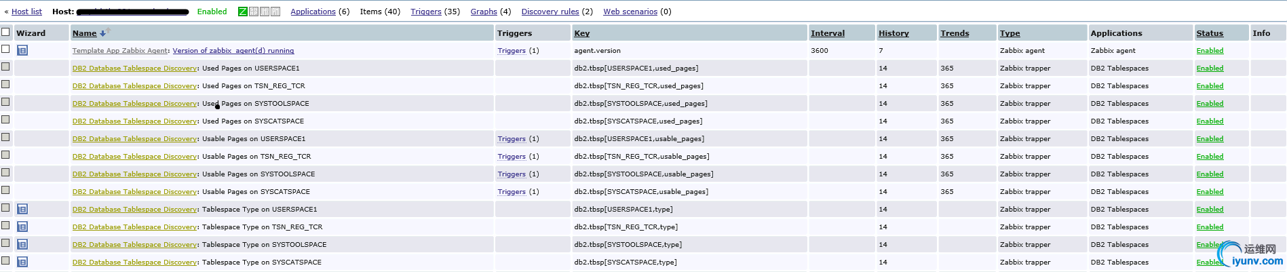Open the Graphs (4) section
This screenshot has height=272, width=1287.
point(484,12)
